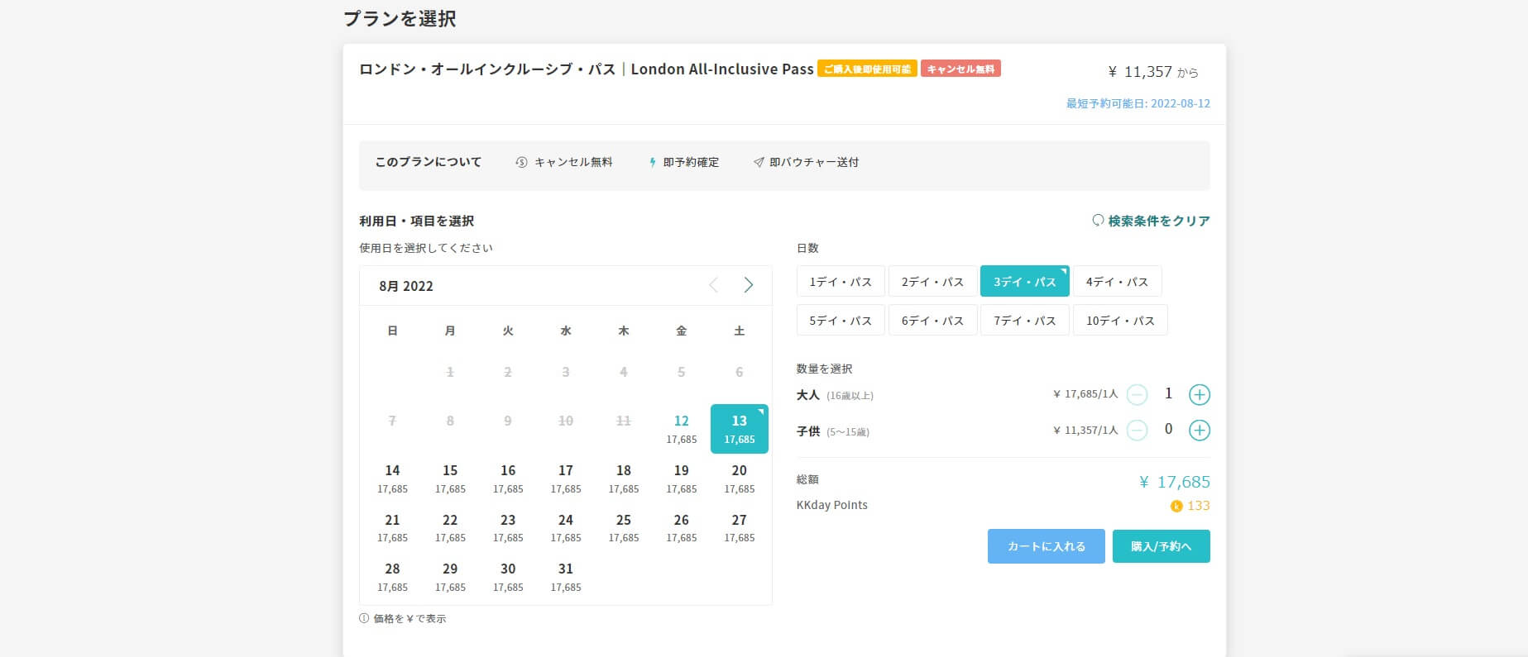This screenshot has width=1528, height=657.
Task: Click the London All-Inclusive Pass title
Action: [x=587, y=69]
